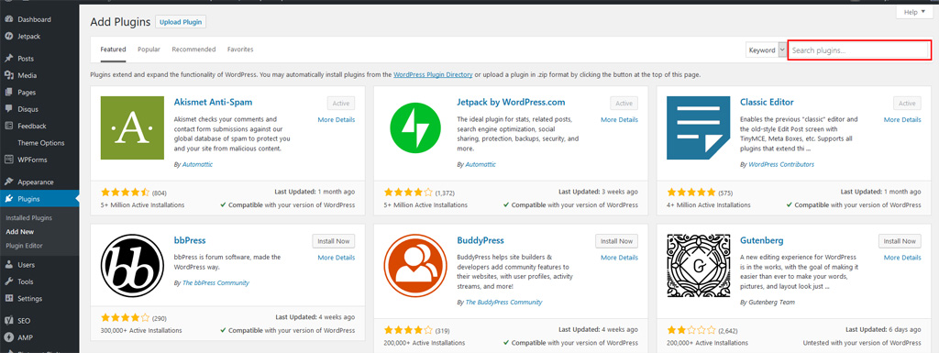The image size is (939, 353).
Task: Open the Keyword search type dropdown
Action: coord(767,50)
